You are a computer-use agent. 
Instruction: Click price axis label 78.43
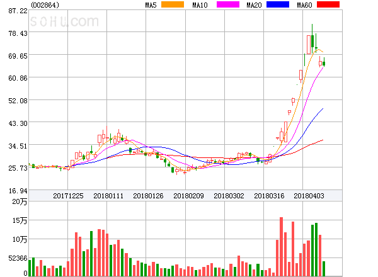tap(18, 33)
